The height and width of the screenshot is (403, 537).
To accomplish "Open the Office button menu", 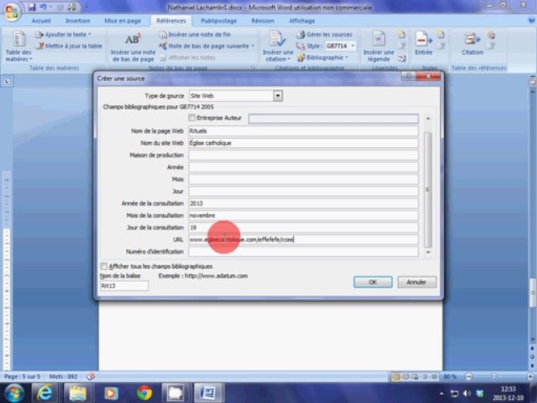I will [12, 11].
